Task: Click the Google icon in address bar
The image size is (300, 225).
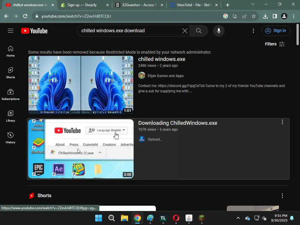Action: click(225, 16)
